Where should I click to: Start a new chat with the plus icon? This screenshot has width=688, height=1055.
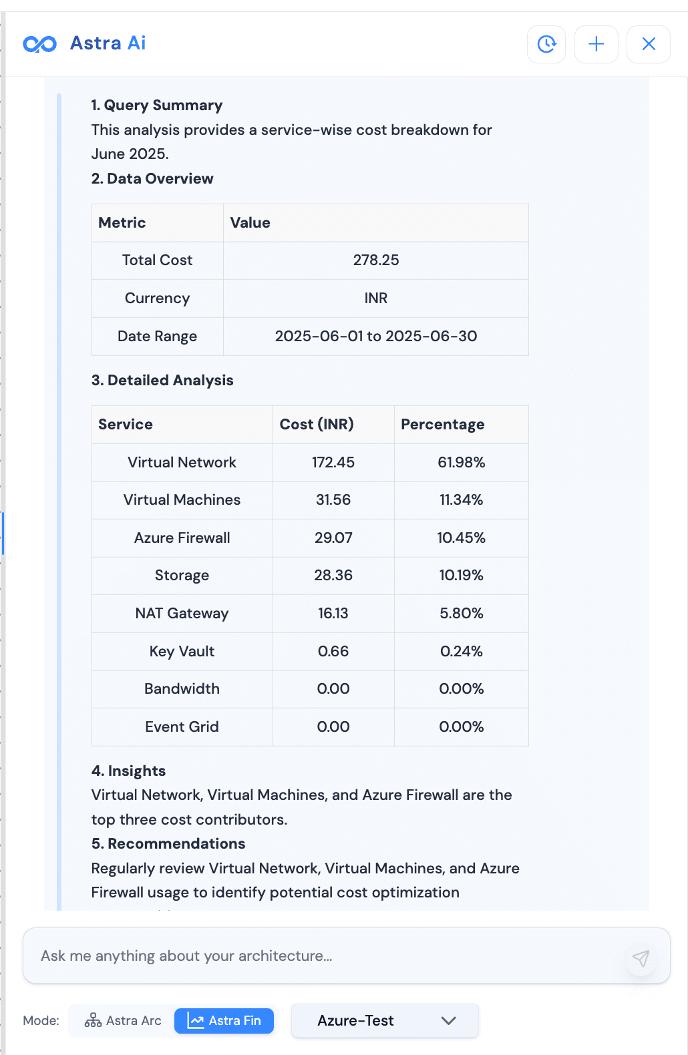click(595, 44)
